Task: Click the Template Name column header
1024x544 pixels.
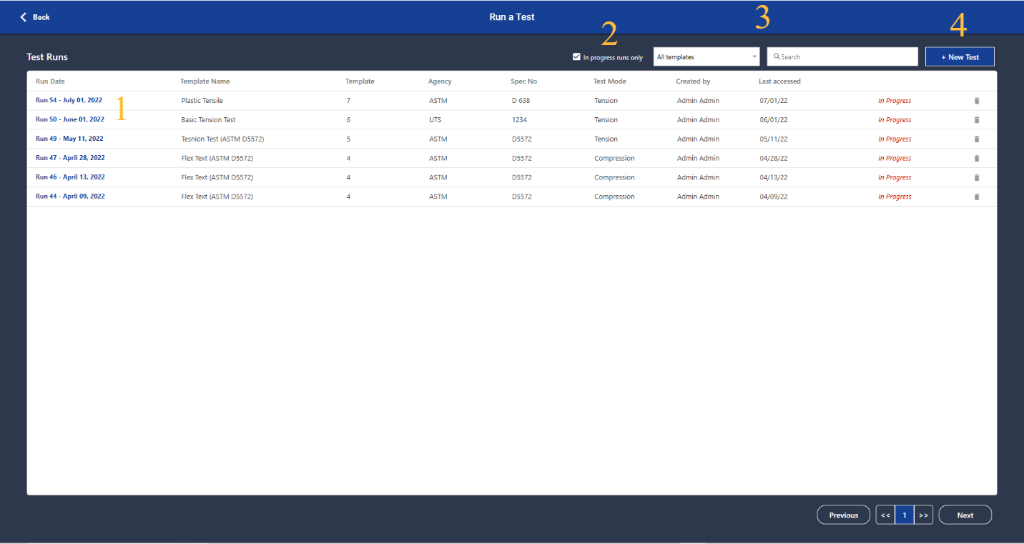Action: coord(205,81)
